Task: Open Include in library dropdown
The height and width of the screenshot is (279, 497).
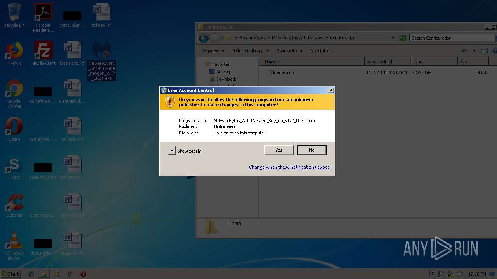Action: coord(250,51)
